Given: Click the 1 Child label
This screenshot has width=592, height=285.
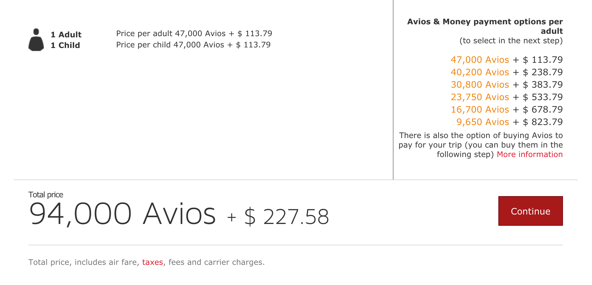Looking at the screenshot, I should pos(65,45).
